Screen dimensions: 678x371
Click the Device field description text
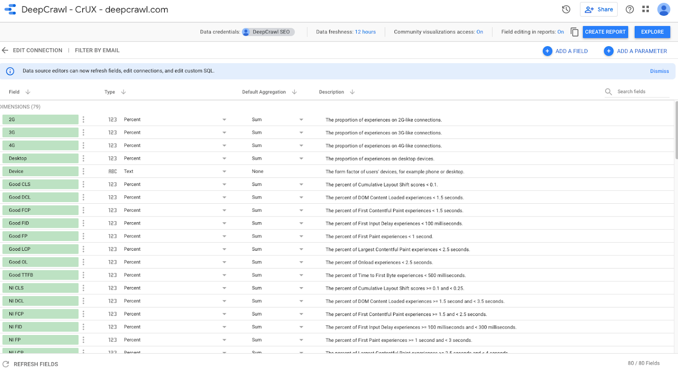coord(395,172)
